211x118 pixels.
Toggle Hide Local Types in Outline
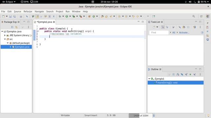pos(195,74)
